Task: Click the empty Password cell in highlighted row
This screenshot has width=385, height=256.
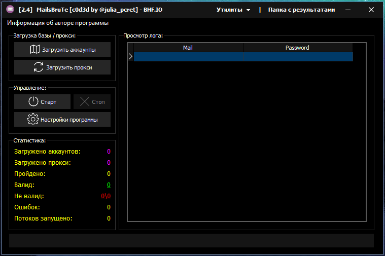Action: tap(298, 57)
